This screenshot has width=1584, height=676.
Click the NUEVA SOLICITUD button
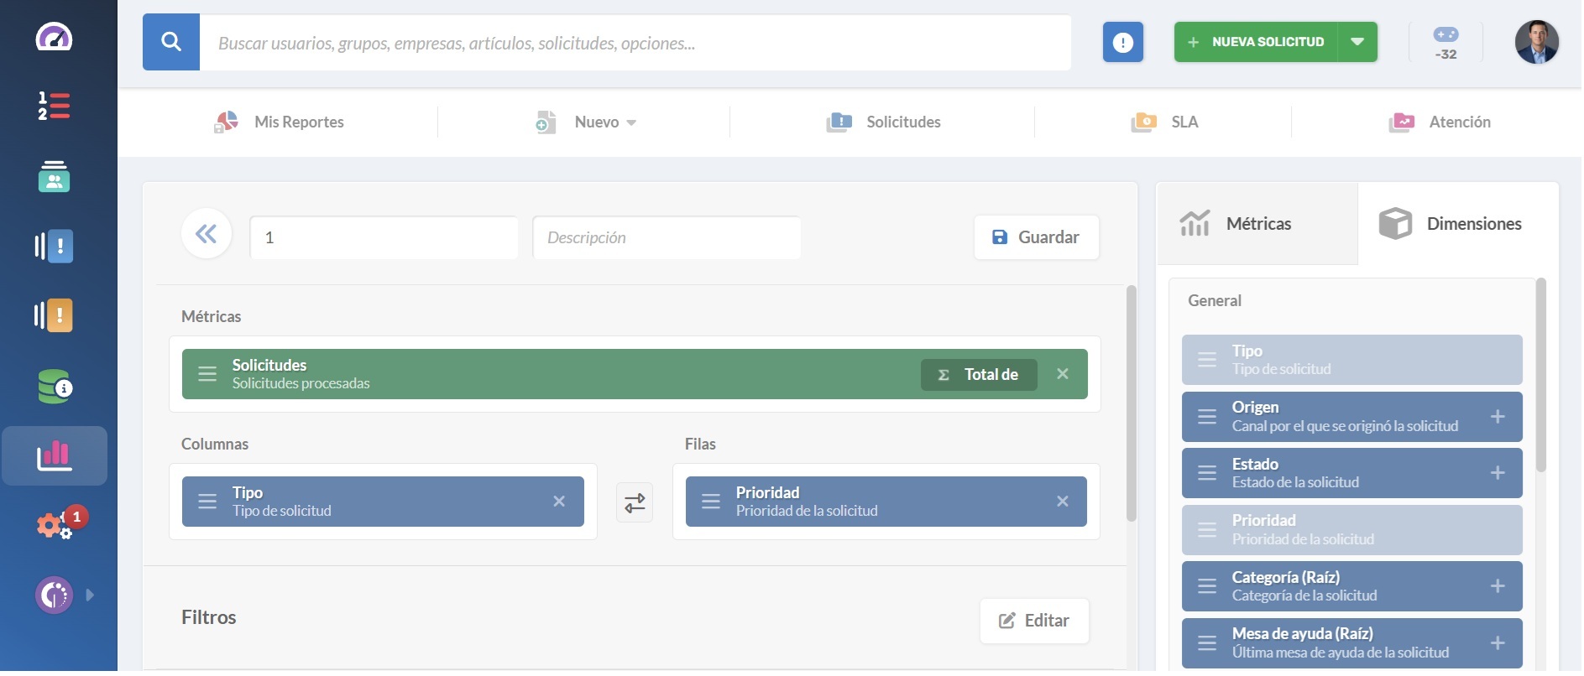click(x=1256, y=42)
